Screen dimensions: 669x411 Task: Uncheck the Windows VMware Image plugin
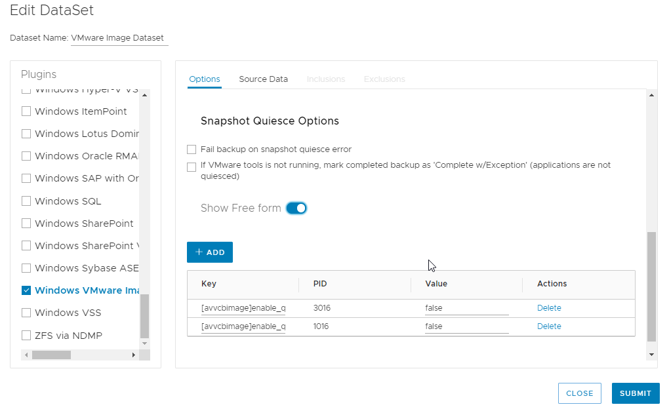(26, 290)
